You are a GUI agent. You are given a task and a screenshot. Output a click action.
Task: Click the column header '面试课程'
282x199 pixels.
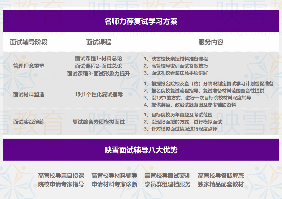coord(98,42)
